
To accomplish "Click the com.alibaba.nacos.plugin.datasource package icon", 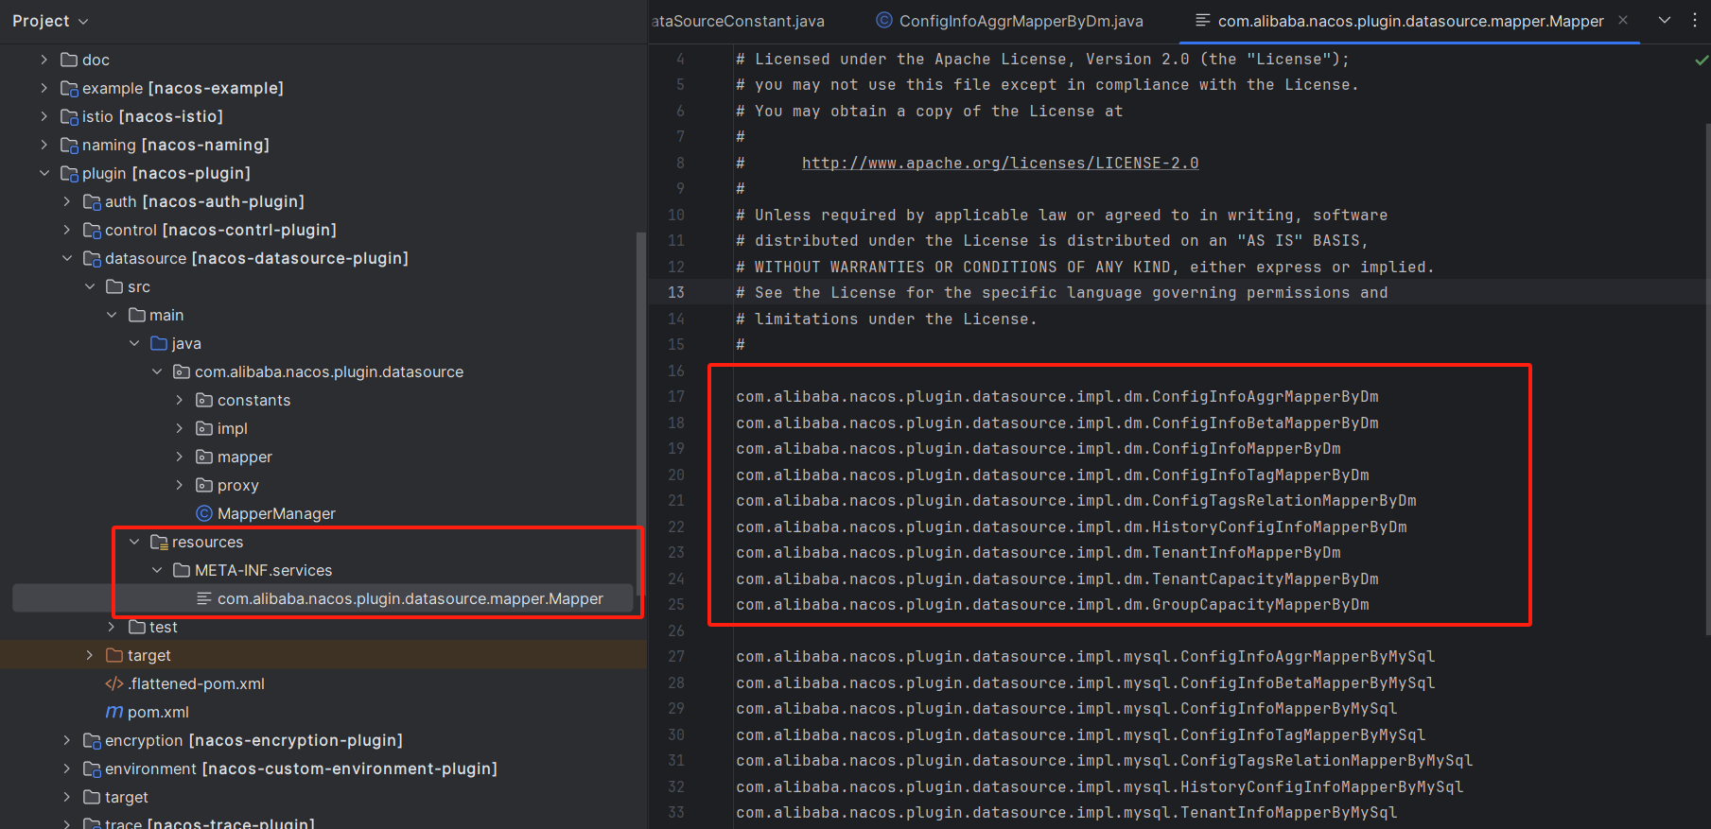I will (182, 371).
